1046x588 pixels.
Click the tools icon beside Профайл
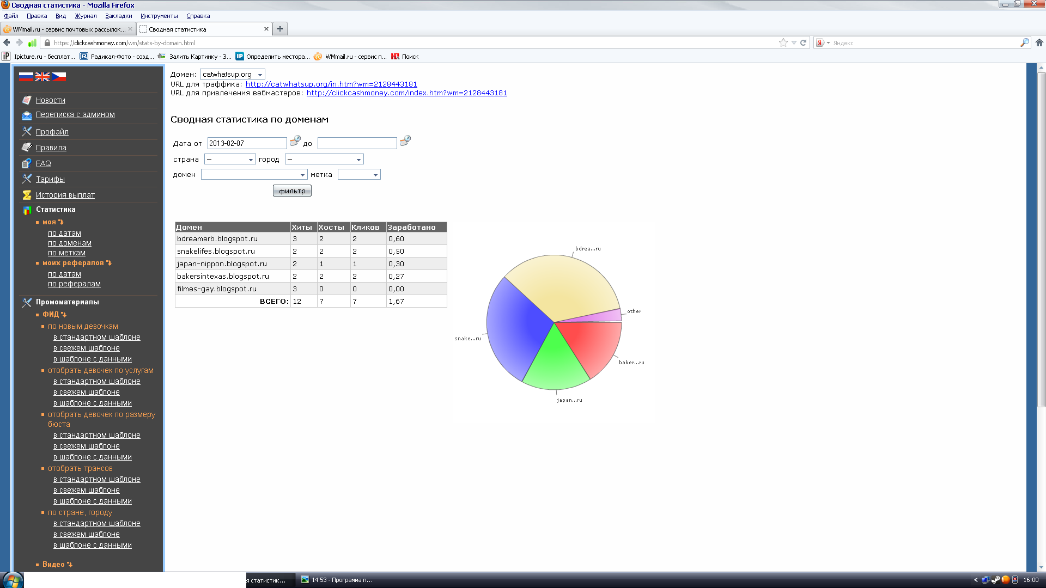coord(27,131)
